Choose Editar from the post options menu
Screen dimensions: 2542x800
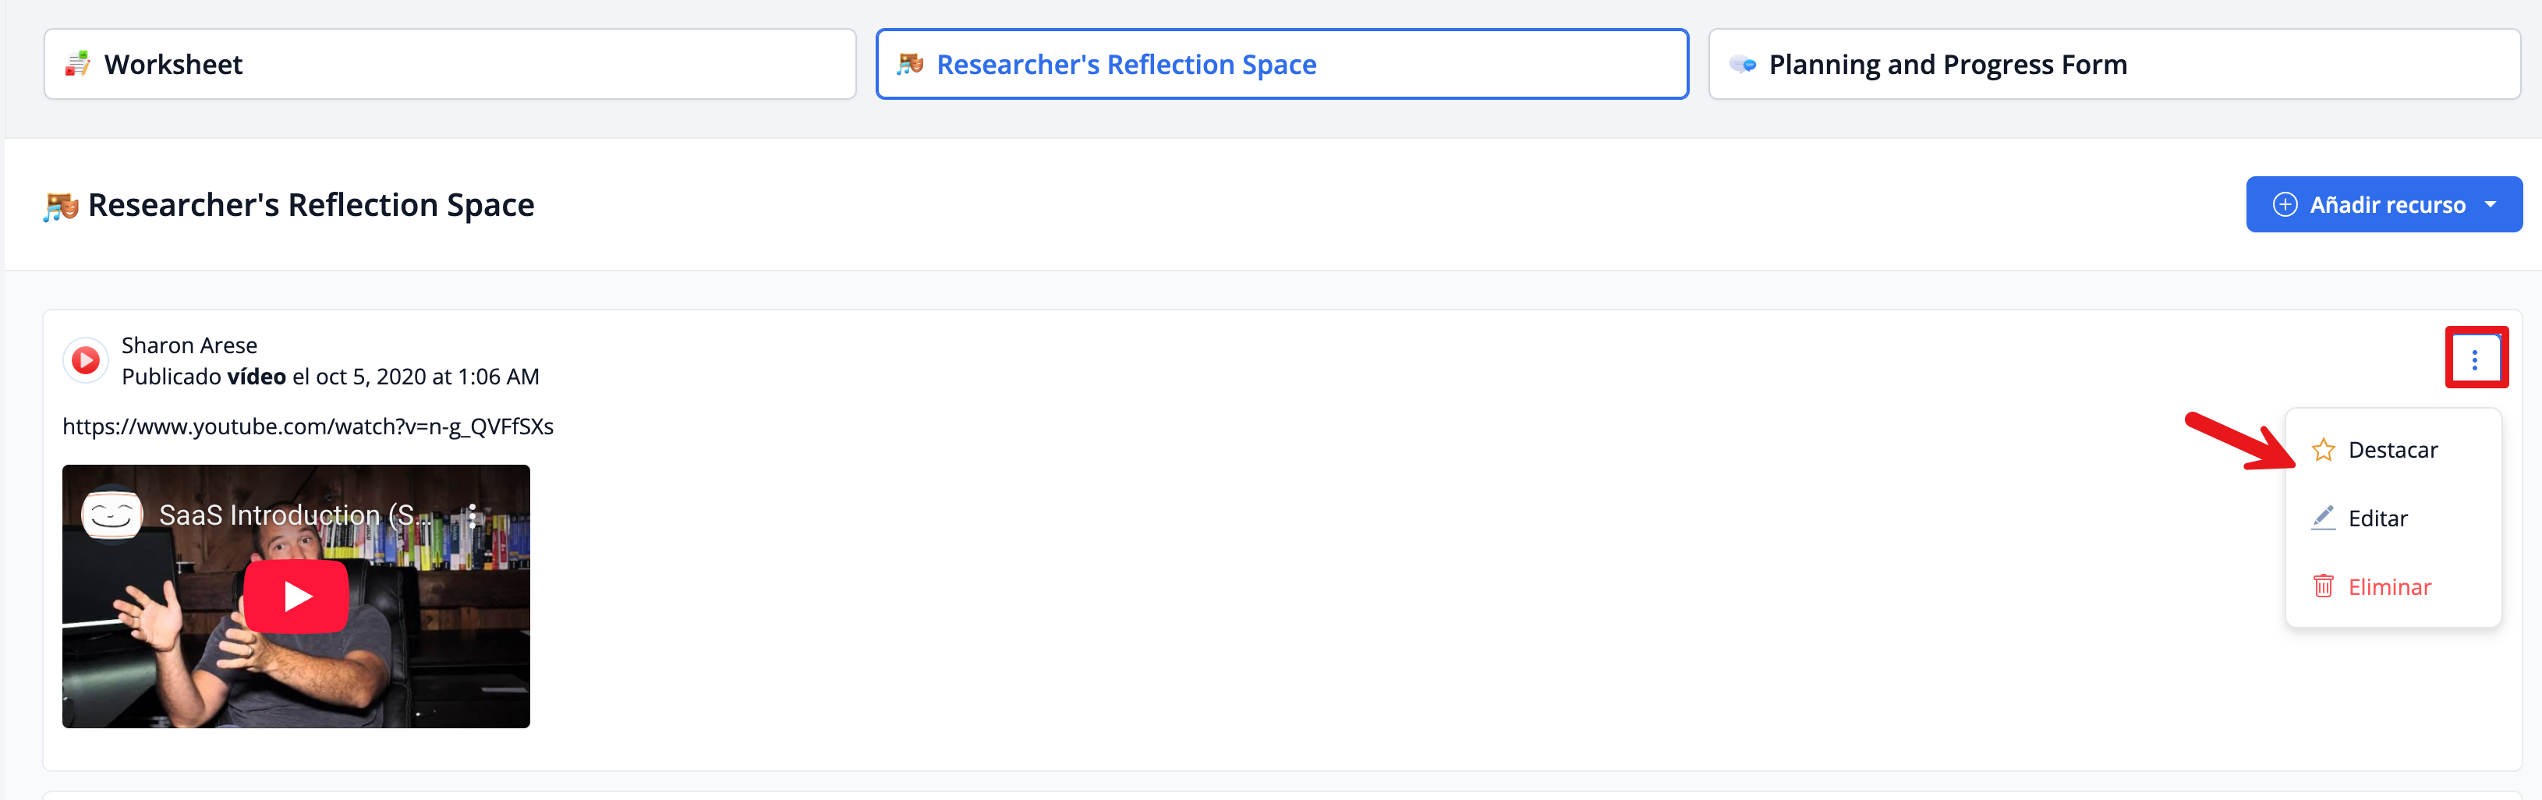click(x=2376, y=519)
